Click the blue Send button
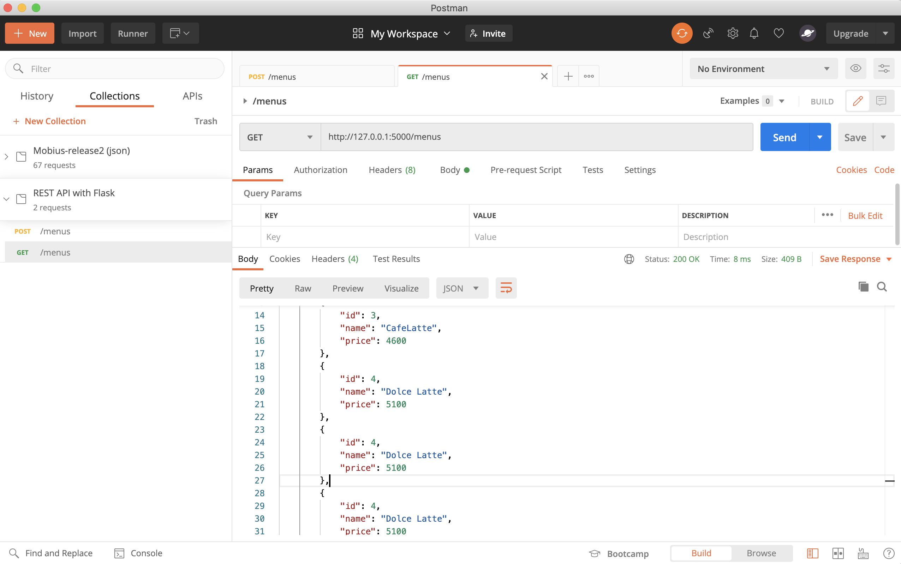 pos(784,137)
